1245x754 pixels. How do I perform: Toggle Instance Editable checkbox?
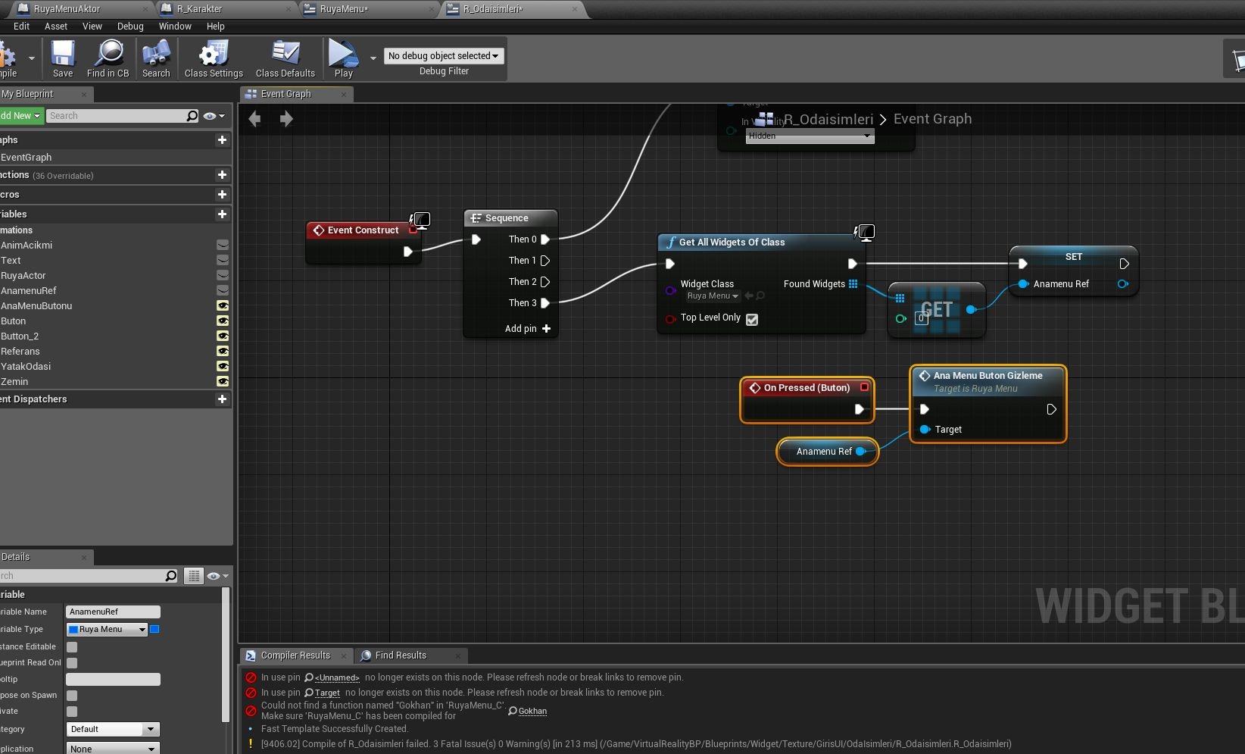point(72,647)
